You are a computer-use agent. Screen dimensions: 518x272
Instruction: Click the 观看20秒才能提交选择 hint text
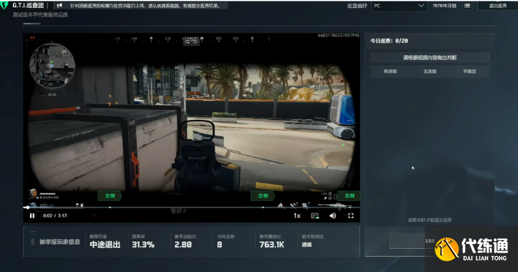coord(429,220)
